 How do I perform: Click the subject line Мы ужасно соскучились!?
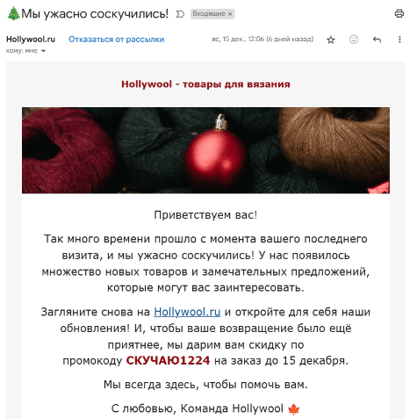pyautogui.click(x=95, y=14)
